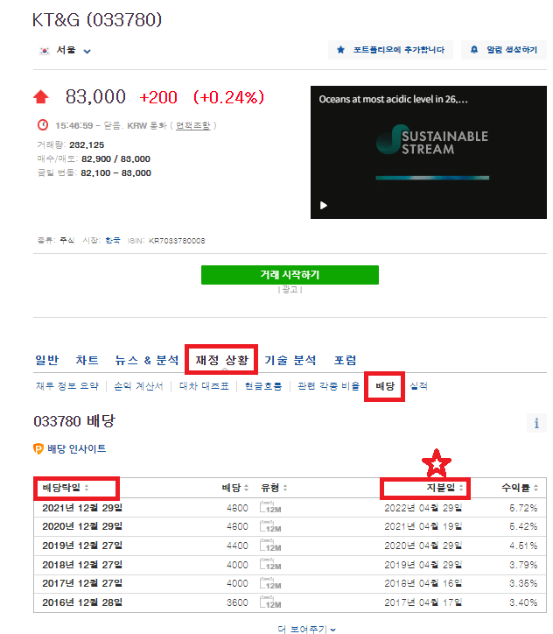Open the 면책조항 disclaimer link
Screen dimensions: 553x634
pos(193,125)
